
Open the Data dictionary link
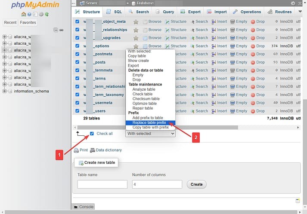click(x=109, y=150)
